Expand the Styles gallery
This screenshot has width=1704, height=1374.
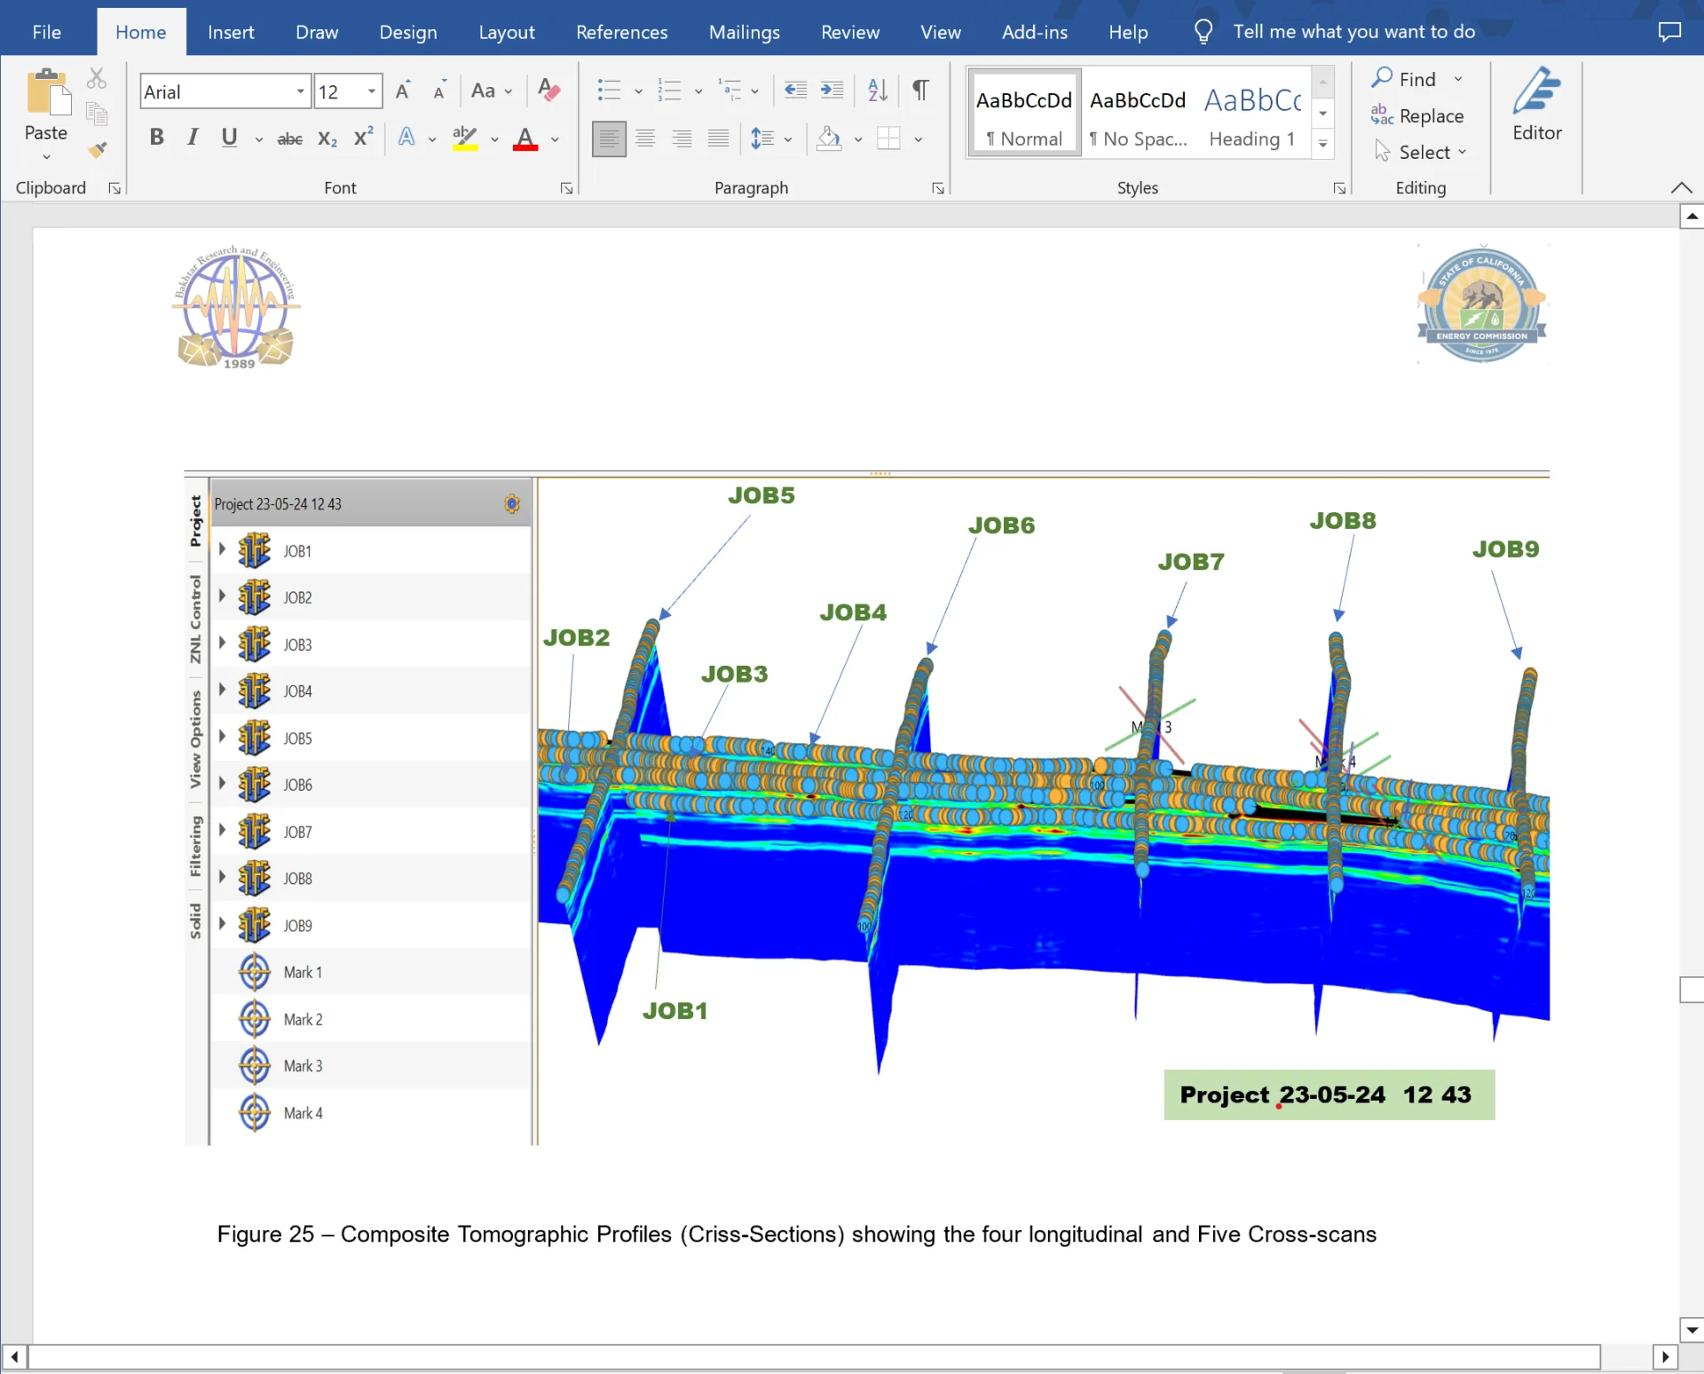point(1322,144)
